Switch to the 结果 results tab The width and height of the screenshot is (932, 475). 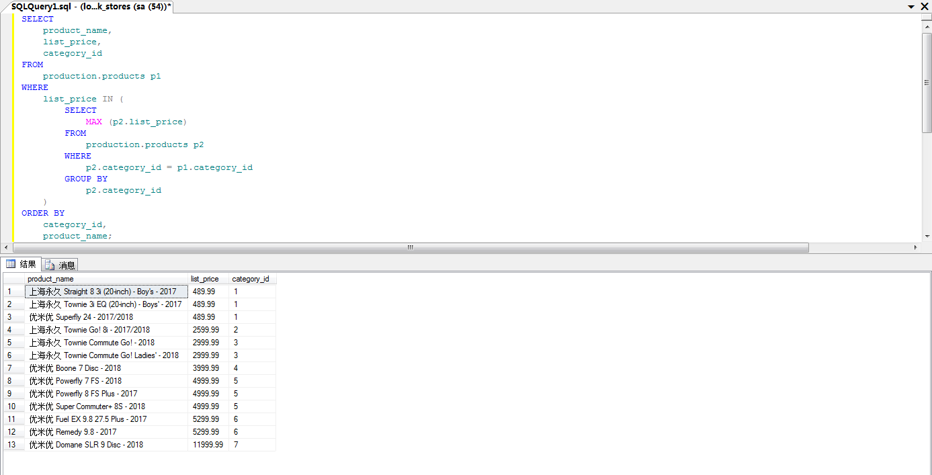(x=22, y=264)
